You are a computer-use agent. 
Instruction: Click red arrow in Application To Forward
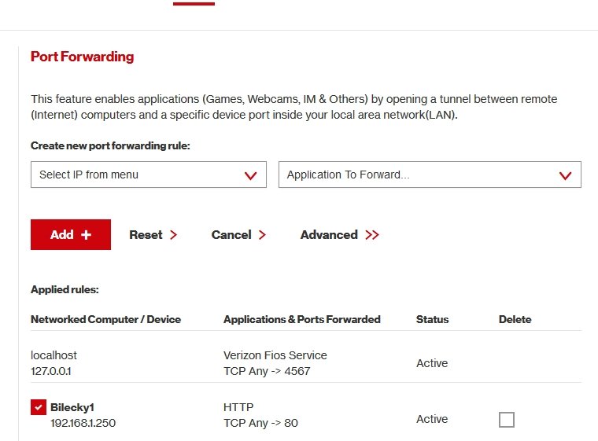[565, 175]
